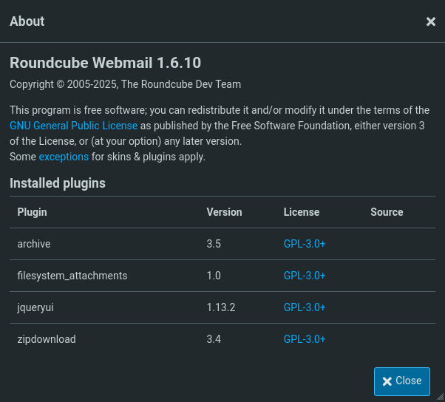Select the filesystem_attachments plugin name
Image resolution: width=445 pixels, height=402 pixels.
point(72,276)
